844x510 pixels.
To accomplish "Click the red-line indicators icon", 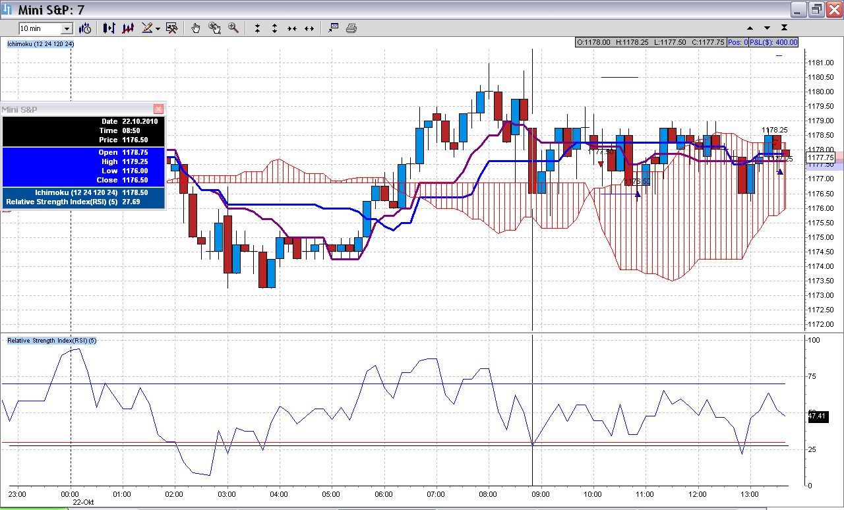I will 128,28.
